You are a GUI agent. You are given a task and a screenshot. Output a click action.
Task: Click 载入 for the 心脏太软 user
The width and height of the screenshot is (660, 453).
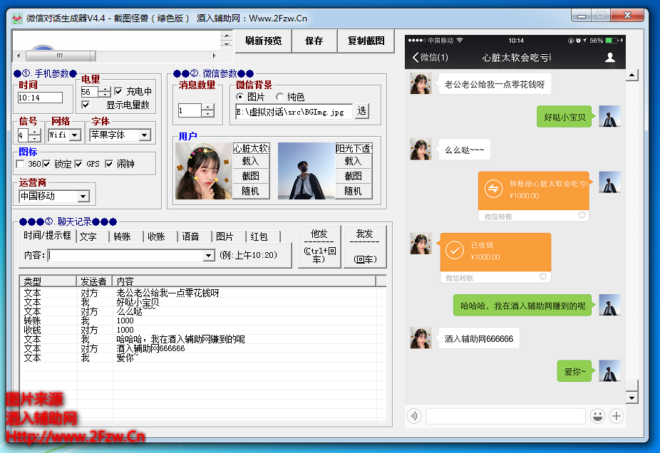click(x=251, y=161)
